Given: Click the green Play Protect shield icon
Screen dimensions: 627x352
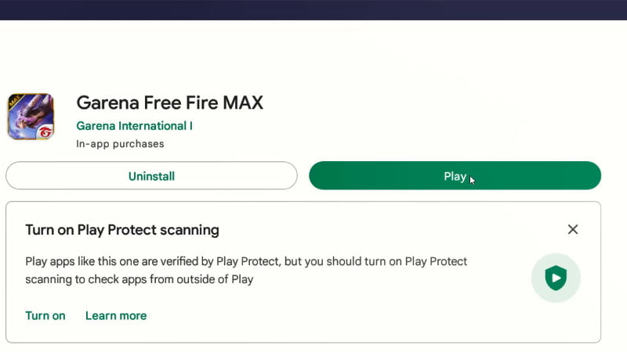Looking at the screenshot, I should pyautogui.click(x=556, y=278).
